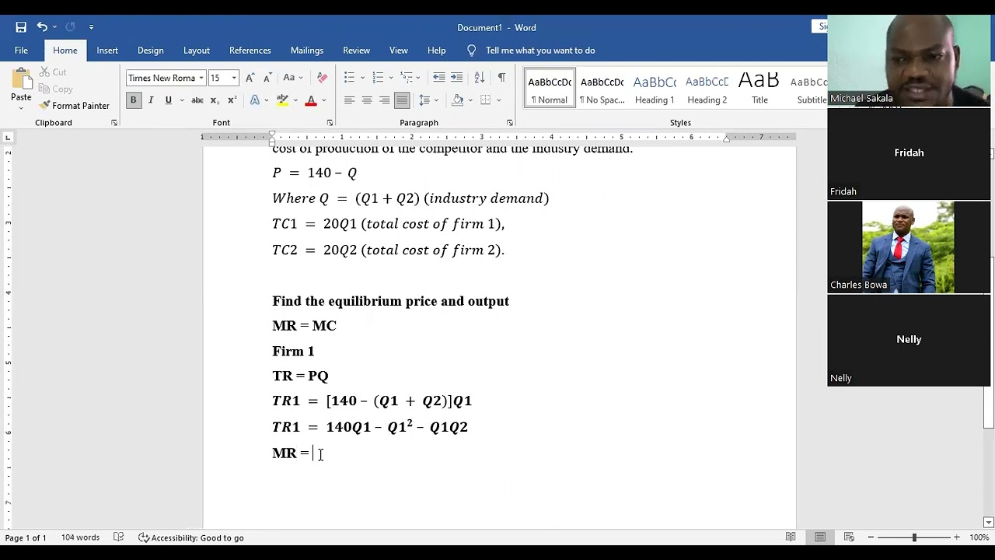
Task: Undo the last action
Action: [x=42, y=27]
